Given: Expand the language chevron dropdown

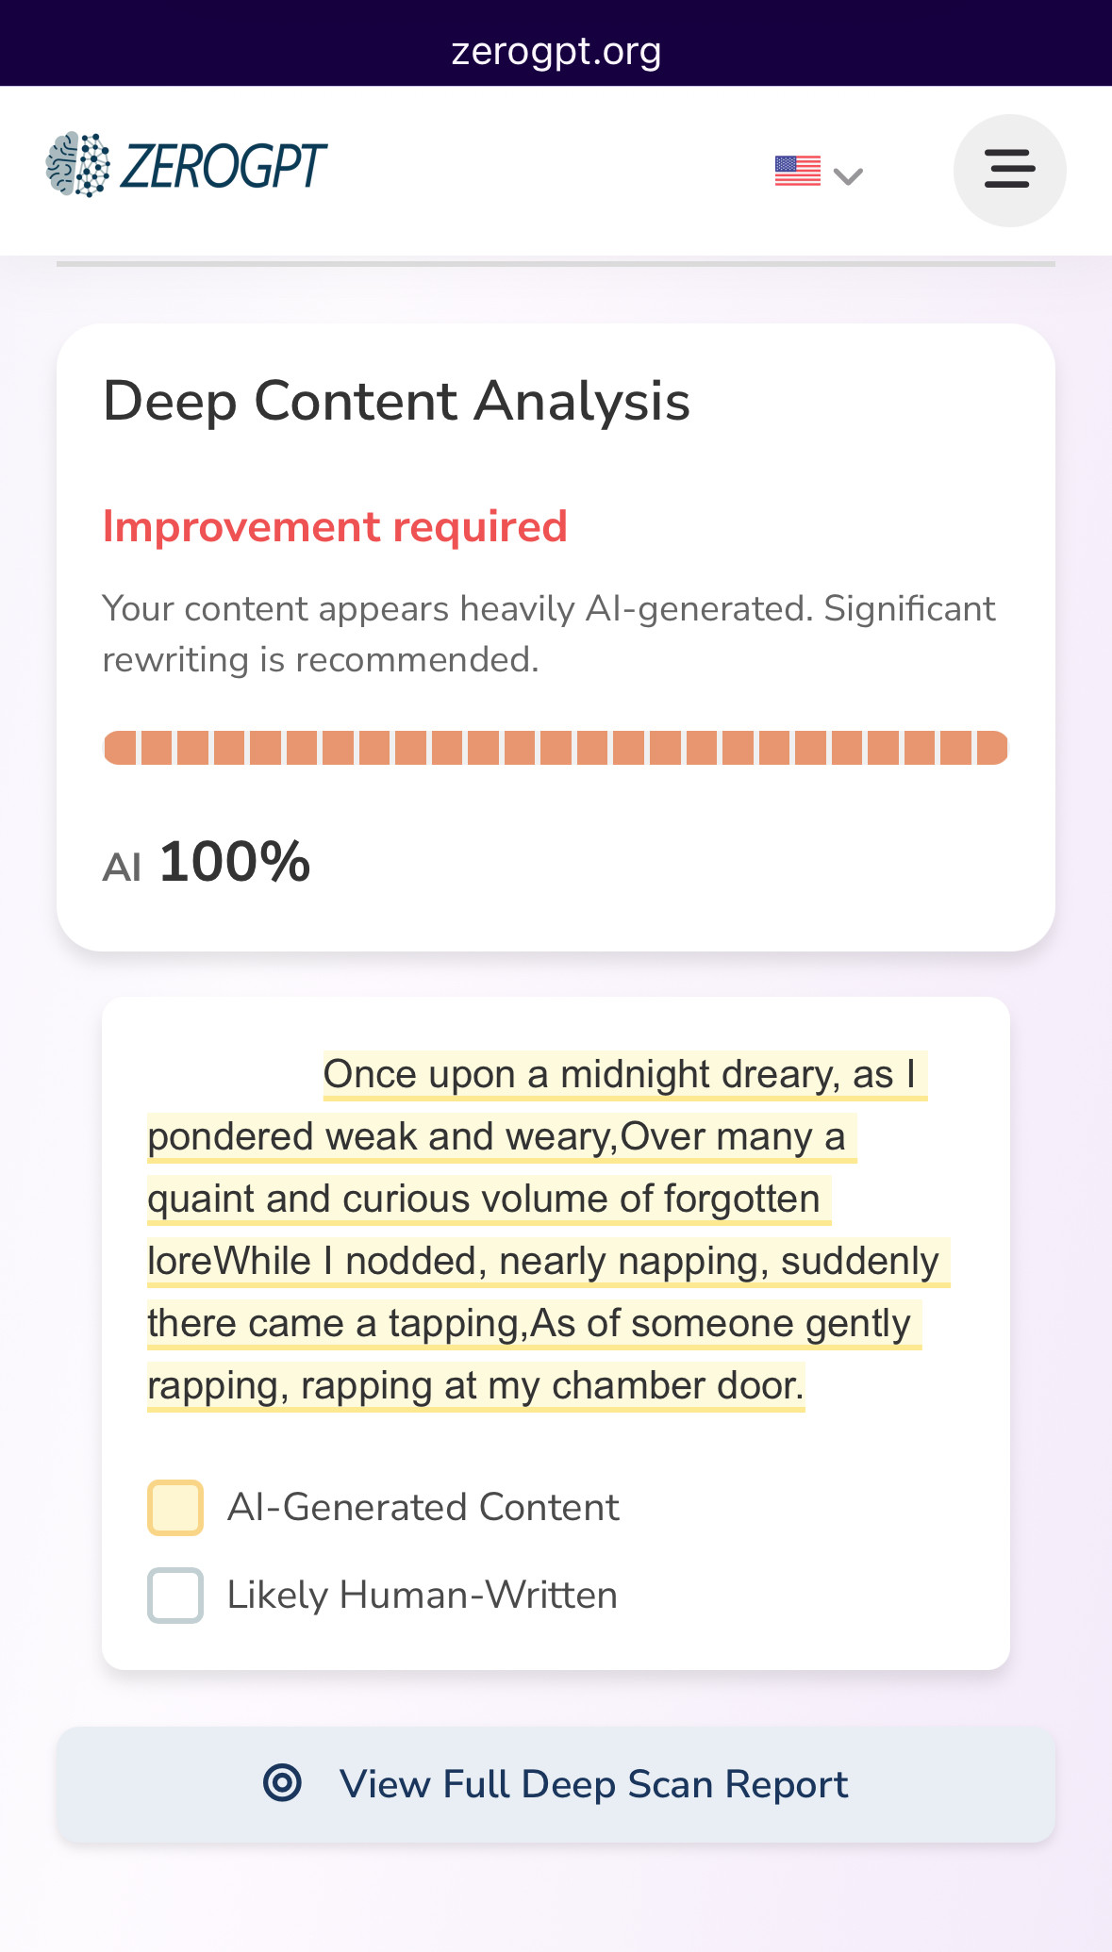Looking at the screenshot, I should point(849,175).
